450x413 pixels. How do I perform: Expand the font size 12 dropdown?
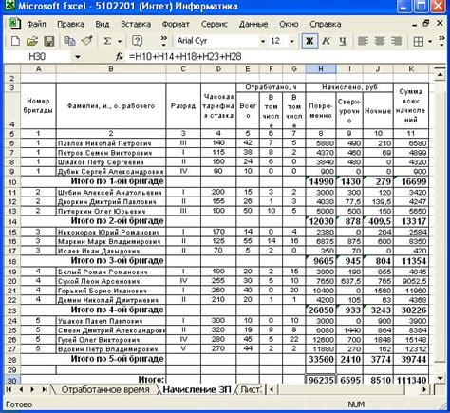(x=291, y=41)
